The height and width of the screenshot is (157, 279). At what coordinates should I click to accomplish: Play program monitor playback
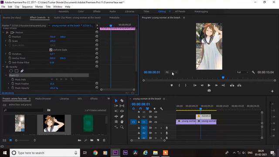click(x=209, y=85)
